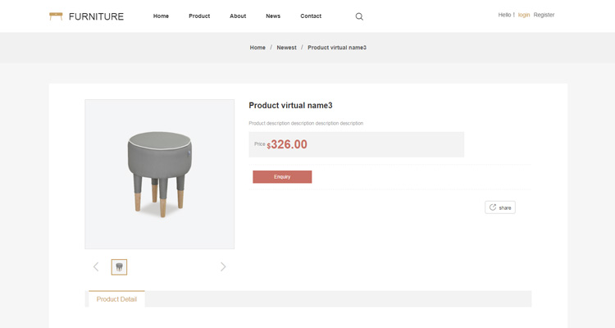Click the Register link

coord(544,15)
